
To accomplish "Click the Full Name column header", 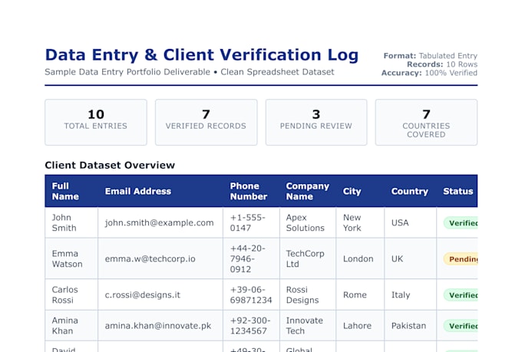I will point(71,191).
